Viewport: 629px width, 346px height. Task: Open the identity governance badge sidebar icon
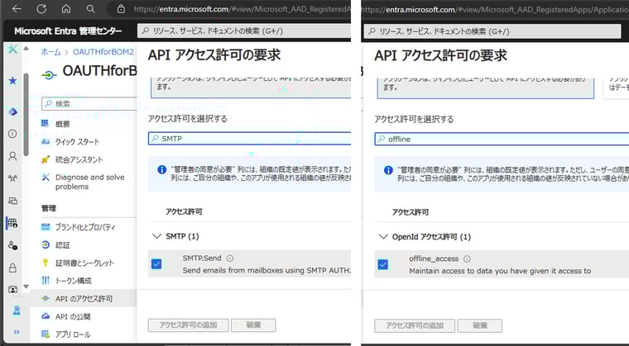[13, 290]
